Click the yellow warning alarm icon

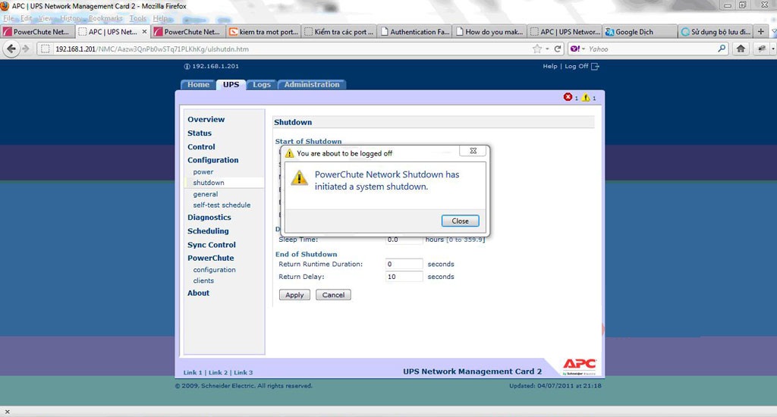tap(586, 97)
